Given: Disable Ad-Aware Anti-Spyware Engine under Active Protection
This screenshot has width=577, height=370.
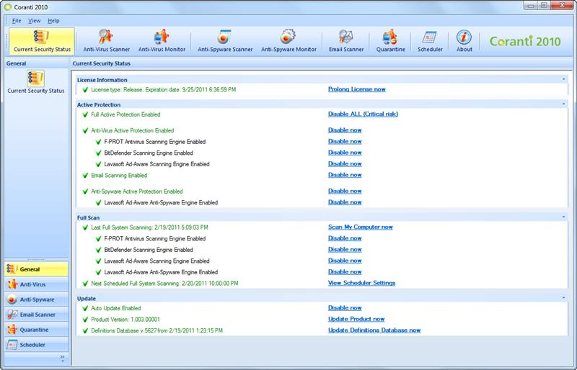Looking at the screenshot, I should (x=345, y=202).
